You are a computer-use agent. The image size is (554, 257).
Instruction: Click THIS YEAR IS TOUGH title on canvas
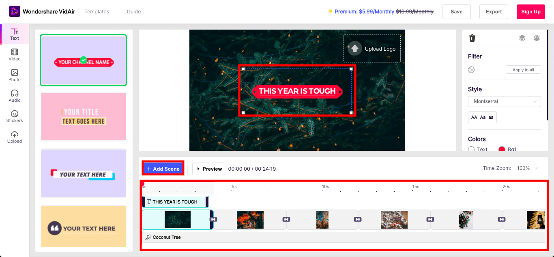[297, 91]
